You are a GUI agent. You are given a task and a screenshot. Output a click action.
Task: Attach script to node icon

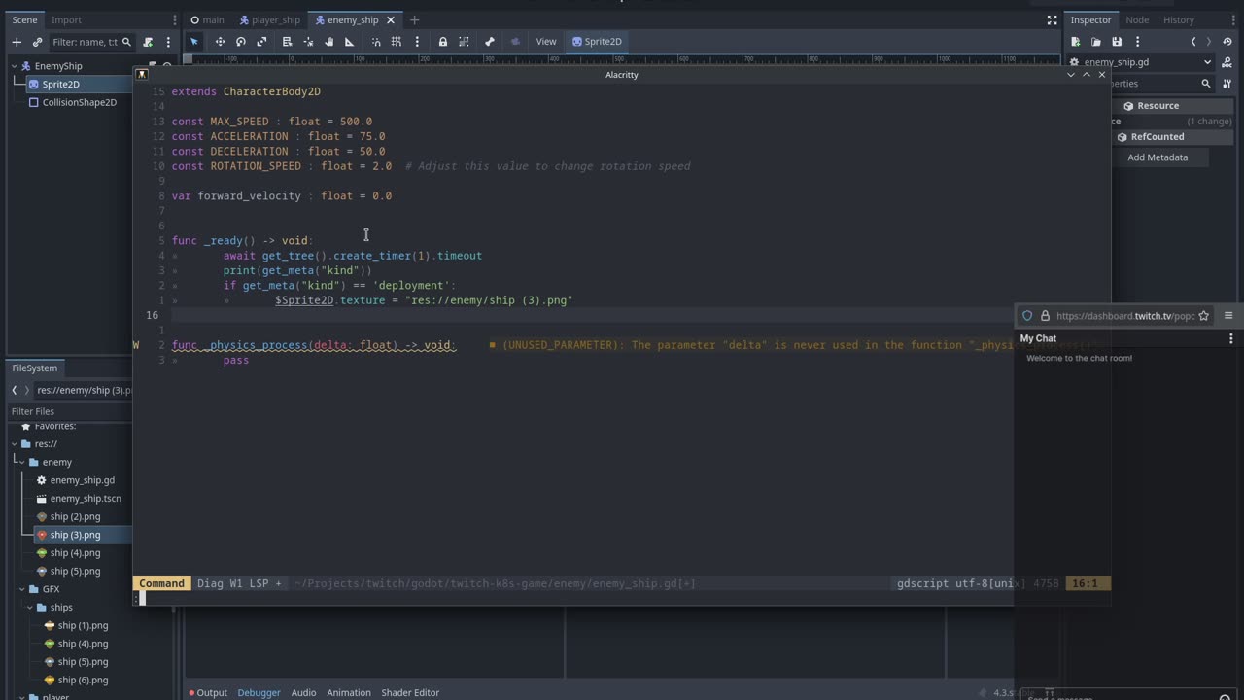[x=148, y=42]
